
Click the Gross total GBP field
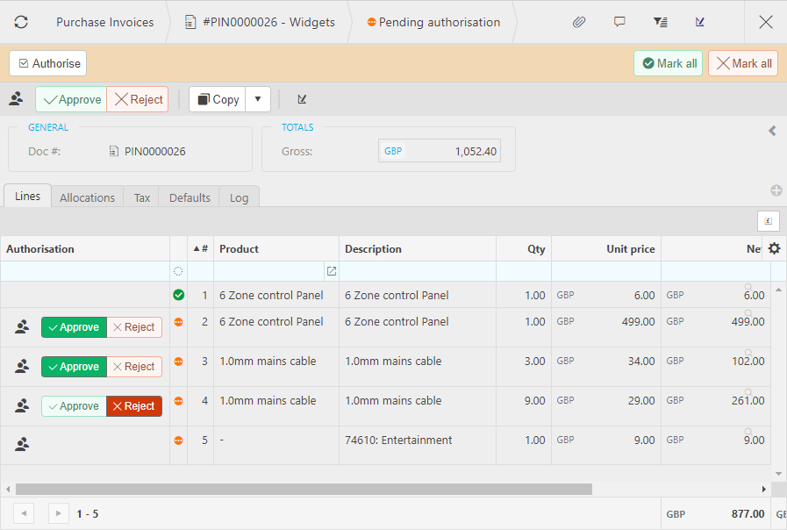point(440,151)
